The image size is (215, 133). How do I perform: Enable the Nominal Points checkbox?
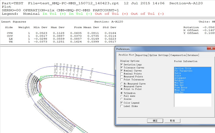pyautogui.click(x=122, y=74)
